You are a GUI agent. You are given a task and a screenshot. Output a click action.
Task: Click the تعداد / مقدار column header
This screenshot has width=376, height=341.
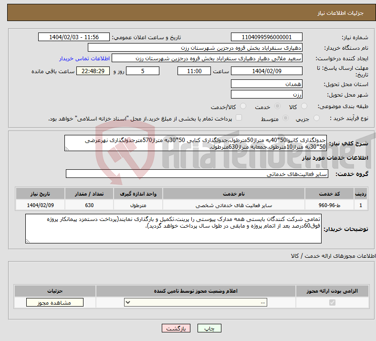coord(89,194)
